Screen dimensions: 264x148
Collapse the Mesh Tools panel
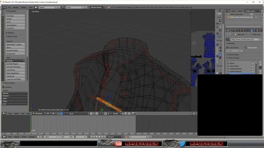click(12, 37)
